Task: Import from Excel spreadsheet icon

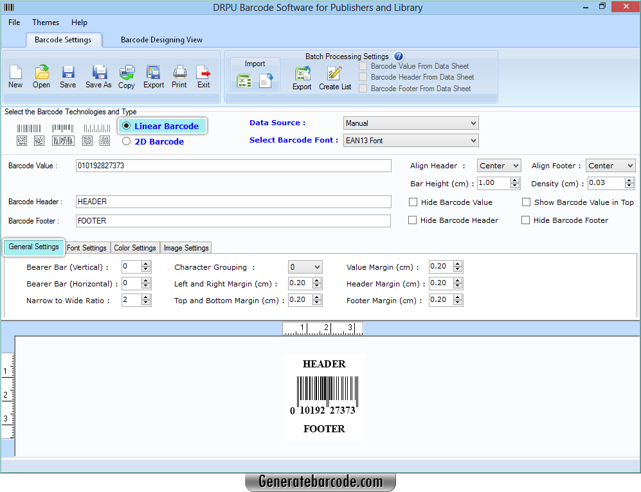Action: pyautogui.click(x=244, y=80)
